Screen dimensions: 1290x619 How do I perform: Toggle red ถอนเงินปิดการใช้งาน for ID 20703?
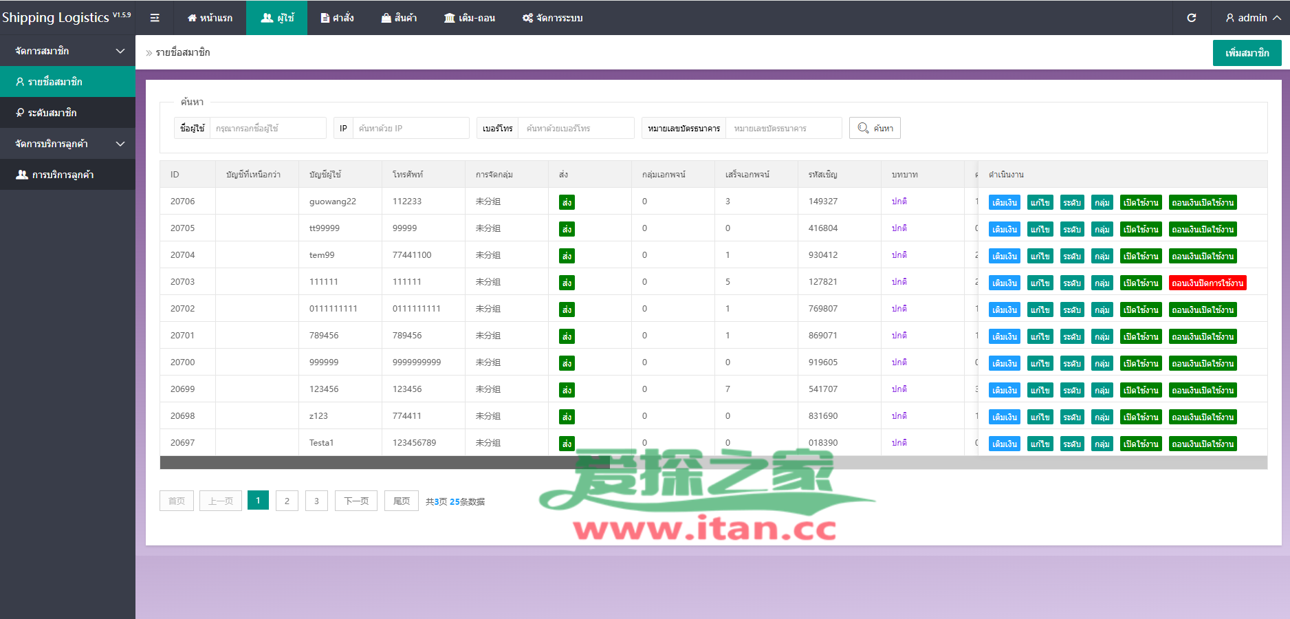tap(1207, 283)
